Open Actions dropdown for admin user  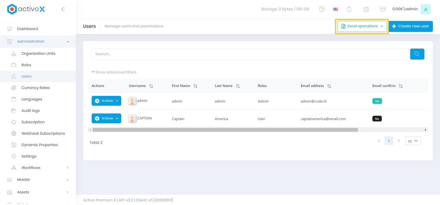pyautogui.click(x=106, y=101)
